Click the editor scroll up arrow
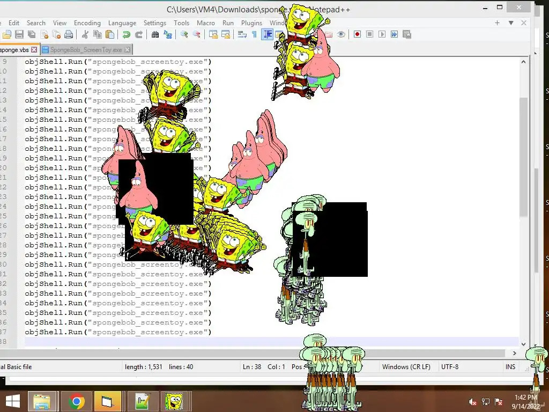The image size is (549, 412). (x=523, y=62)
